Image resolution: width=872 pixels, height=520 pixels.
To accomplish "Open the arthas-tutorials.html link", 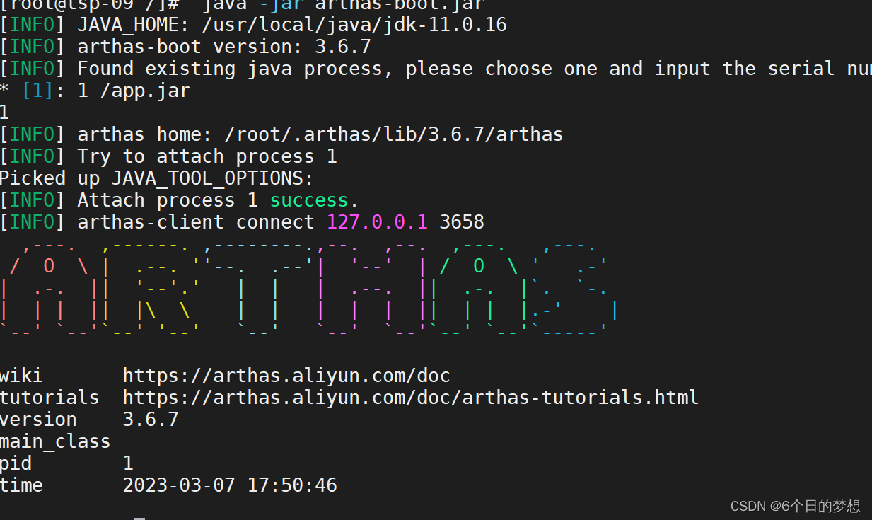I will (411, 398).
